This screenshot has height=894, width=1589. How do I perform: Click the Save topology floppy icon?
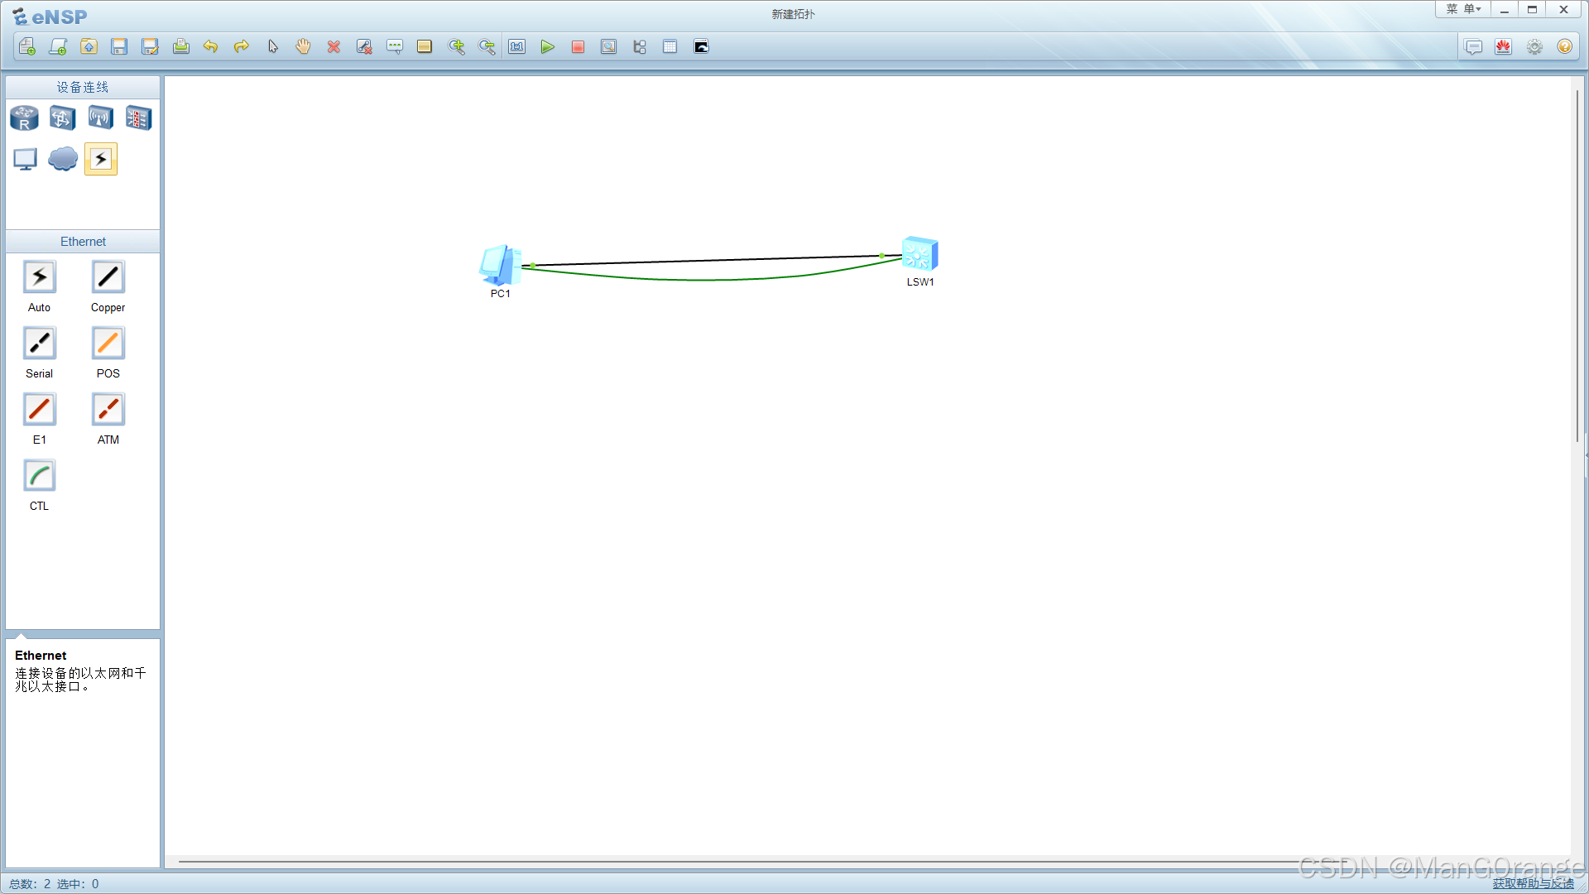tap(119, 47)
